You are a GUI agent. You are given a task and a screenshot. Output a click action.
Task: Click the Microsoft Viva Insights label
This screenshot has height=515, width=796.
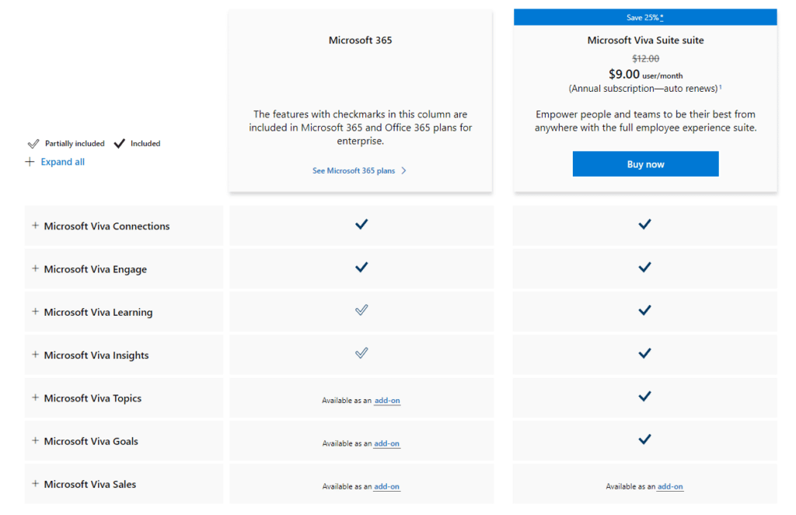96,355
